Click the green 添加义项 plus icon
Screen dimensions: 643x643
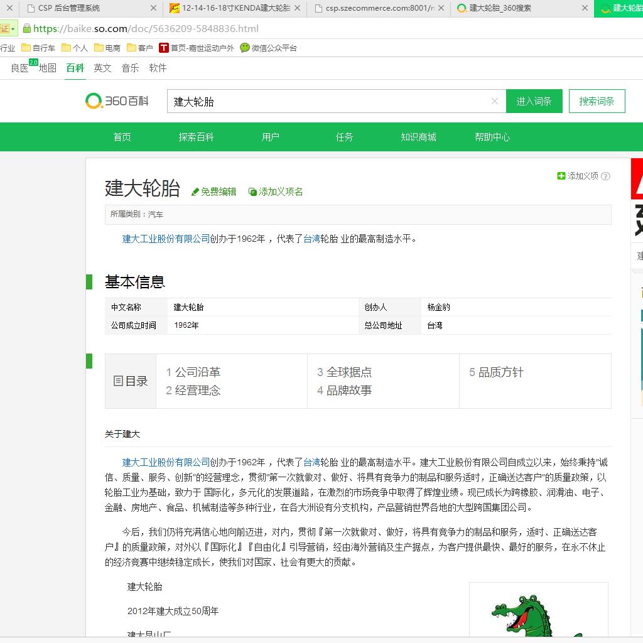click(561, 176)
